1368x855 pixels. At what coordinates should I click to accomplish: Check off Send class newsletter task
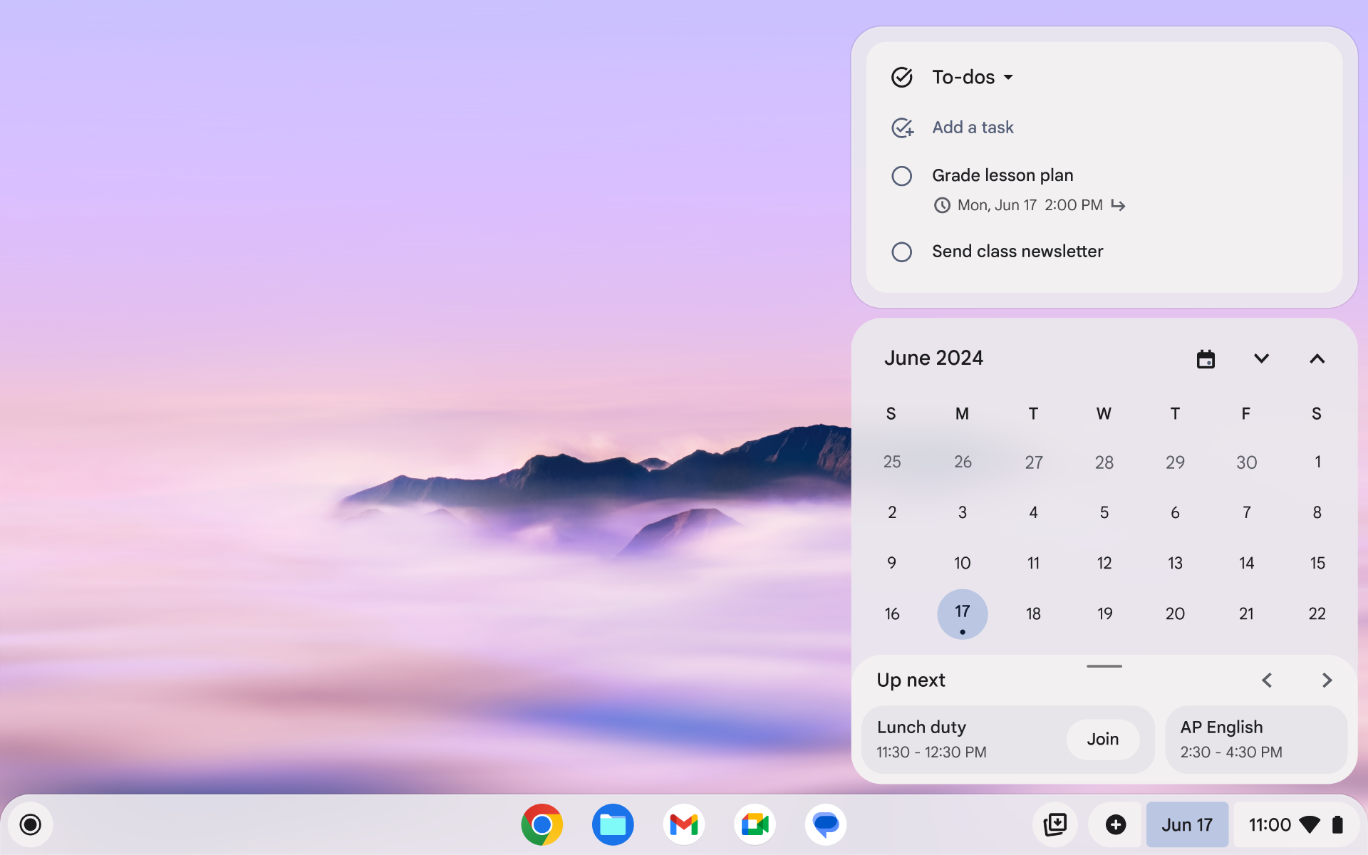coord(902,252)
